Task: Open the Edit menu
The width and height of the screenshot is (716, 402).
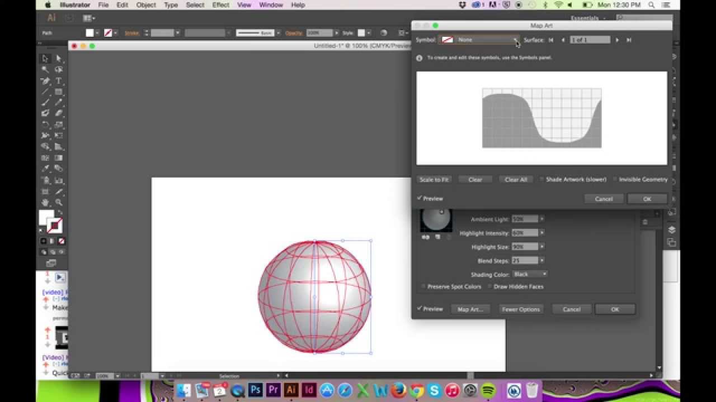Action: coord(122,4)
